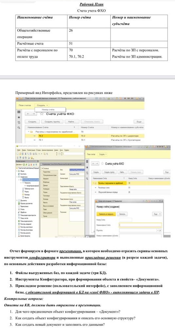The height and width of the screenshot is (332, 175).
Task: Open 'Создать' dropdown in upper 1C window header
Action: point(43,105)
